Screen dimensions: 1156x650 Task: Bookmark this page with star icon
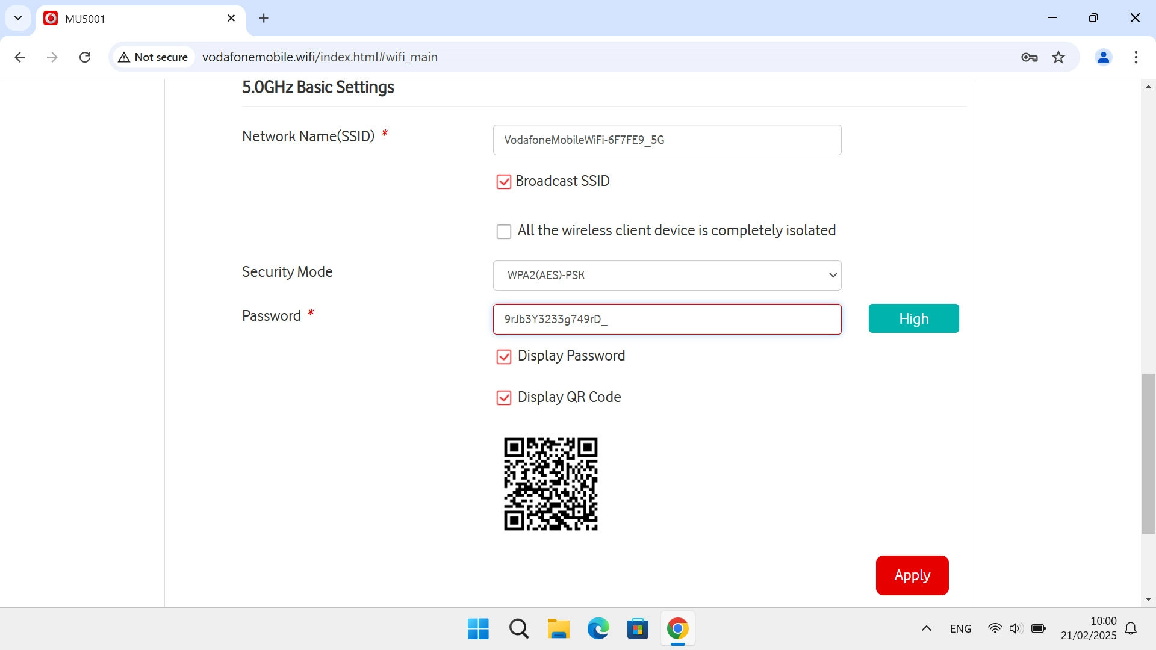[x=1058, y=57]
